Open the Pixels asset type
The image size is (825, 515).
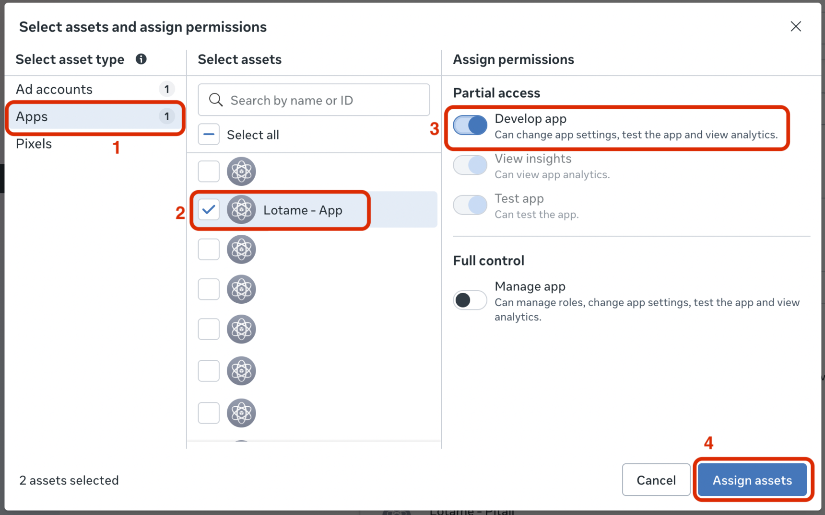(34, 144)
